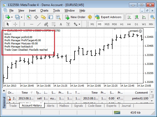Screen dimensions: 157x117
Task: Click the New Chart icon
Action: tap(8, 17)
